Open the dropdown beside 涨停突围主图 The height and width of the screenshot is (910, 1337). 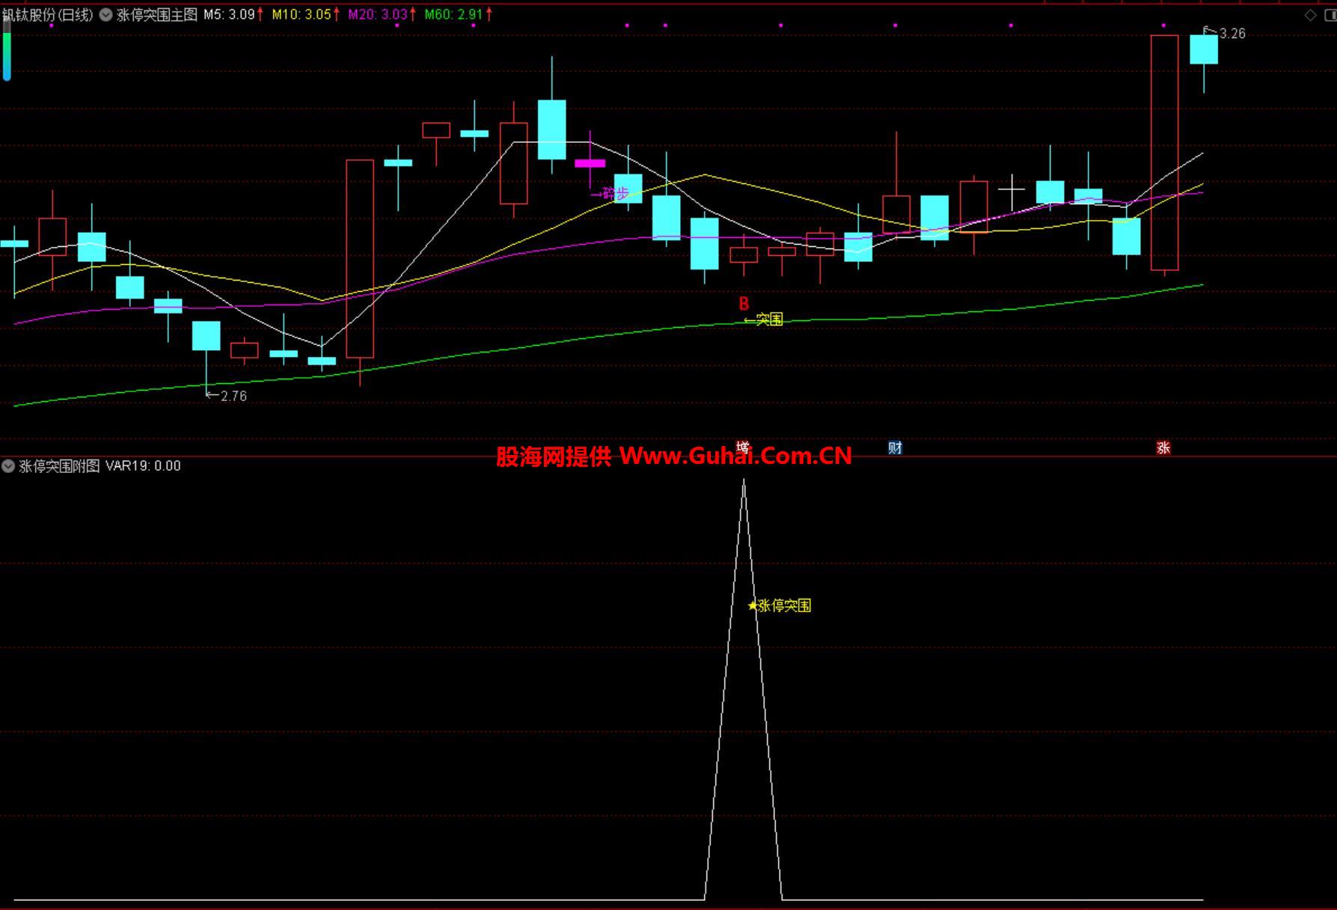pos(105,15)
